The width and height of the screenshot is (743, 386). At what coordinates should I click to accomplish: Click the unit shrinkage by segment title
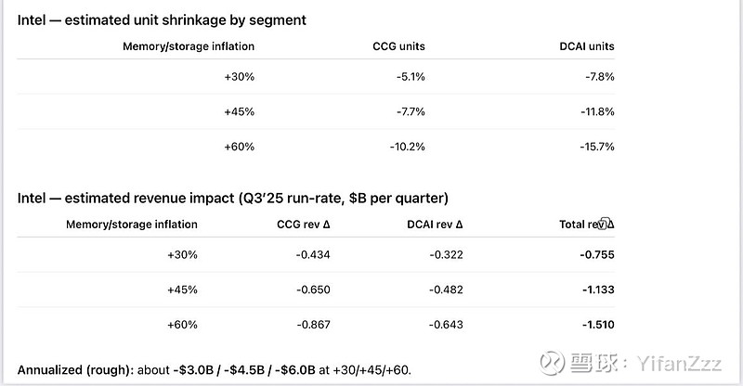coord(162,19)
